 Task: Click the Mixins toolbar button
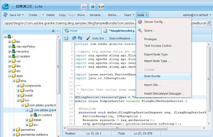[114, 15]
